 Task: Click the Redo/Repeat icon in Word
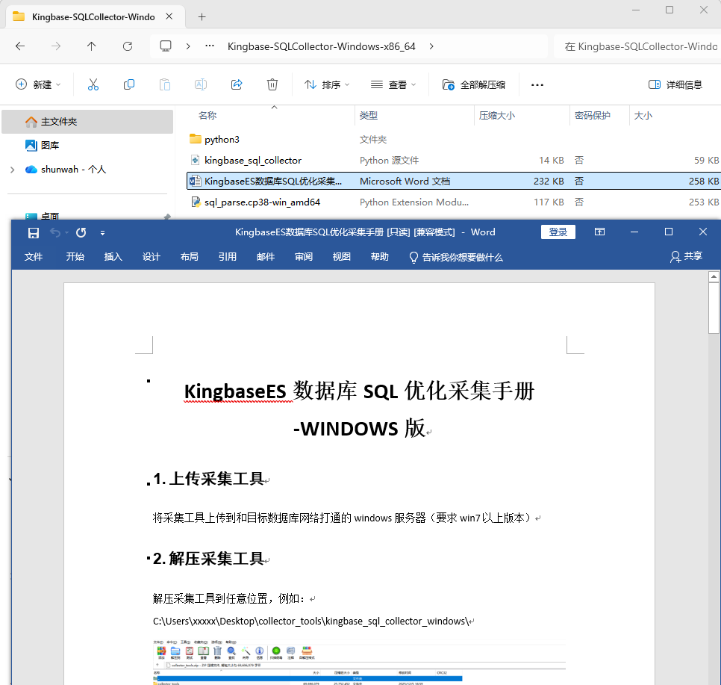coord(81,233)
